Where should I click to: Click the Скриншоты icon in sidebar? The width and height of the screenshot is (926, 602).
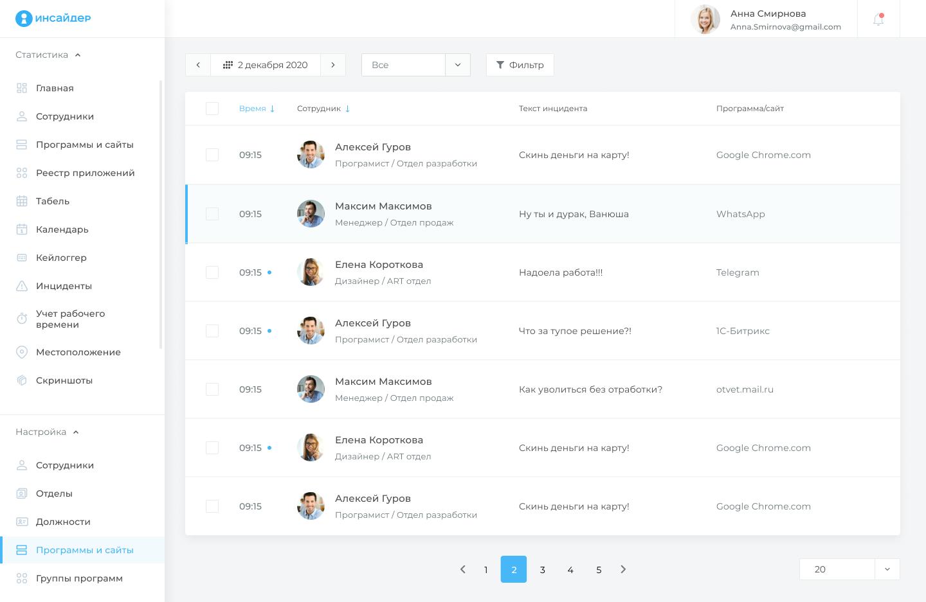coord(22,380)
